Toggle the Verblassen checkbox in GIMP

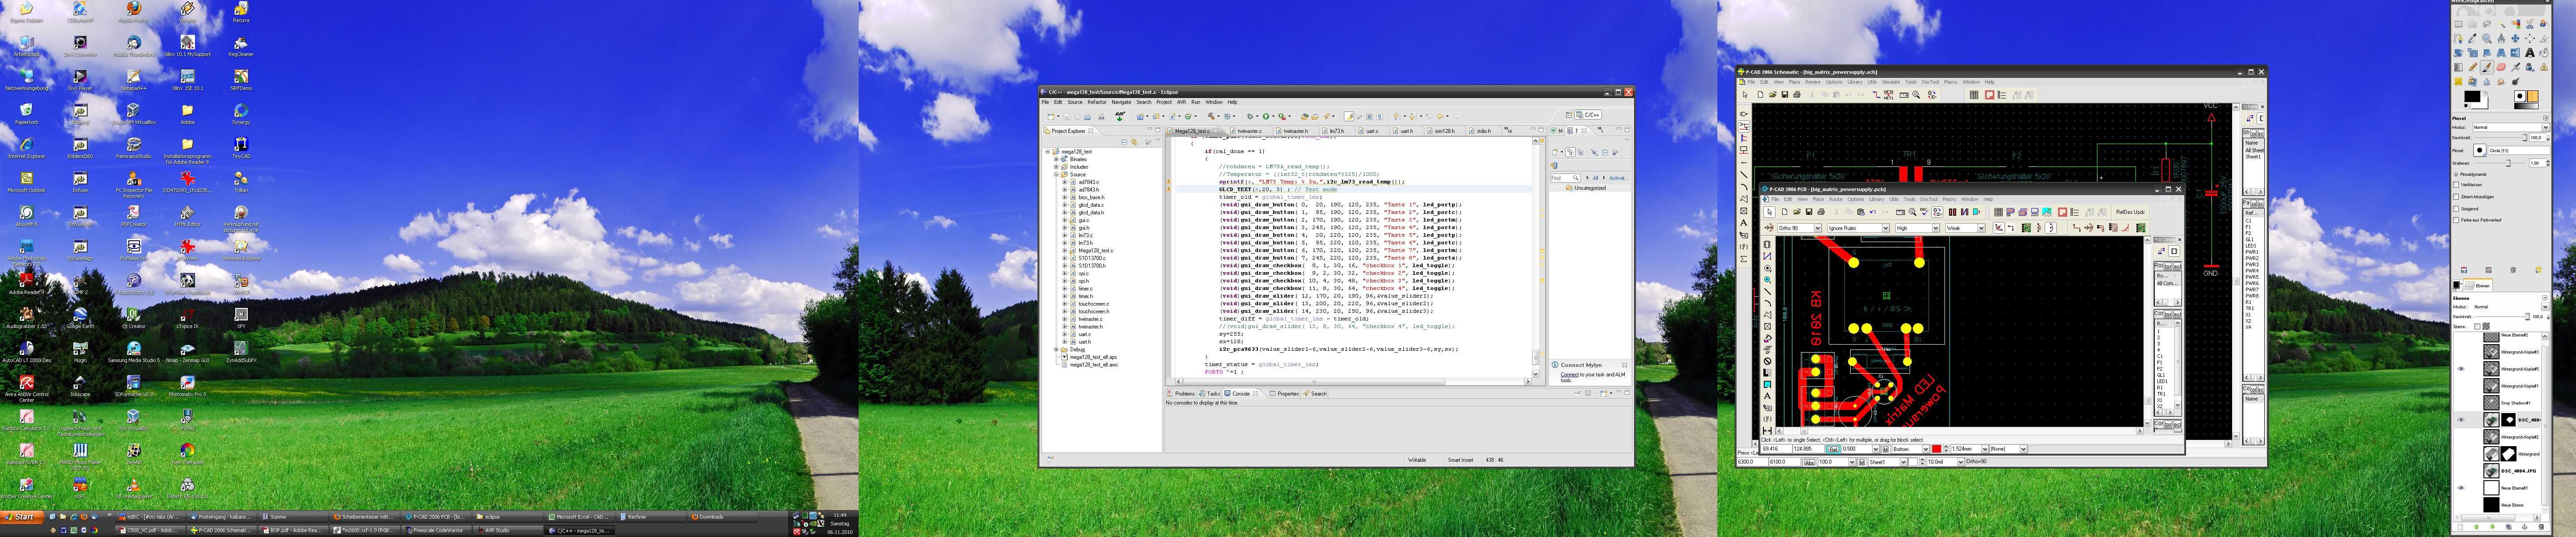tap(2456, 185)
